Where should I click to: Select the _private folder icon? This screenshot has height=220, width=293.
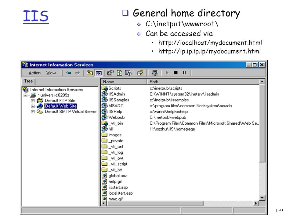pos(105,141)
